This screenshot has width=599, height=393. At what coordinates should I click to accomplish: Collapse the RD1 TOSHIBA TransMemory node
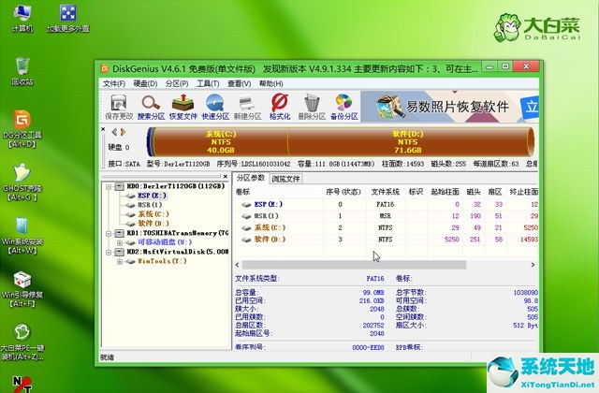(109, 233)
